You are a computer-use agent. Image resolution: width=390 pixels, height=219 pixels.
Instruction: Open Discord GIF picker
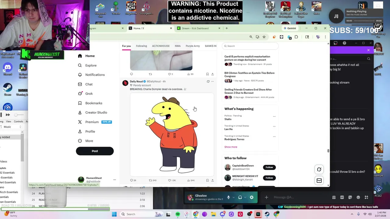tap(342, 197)
